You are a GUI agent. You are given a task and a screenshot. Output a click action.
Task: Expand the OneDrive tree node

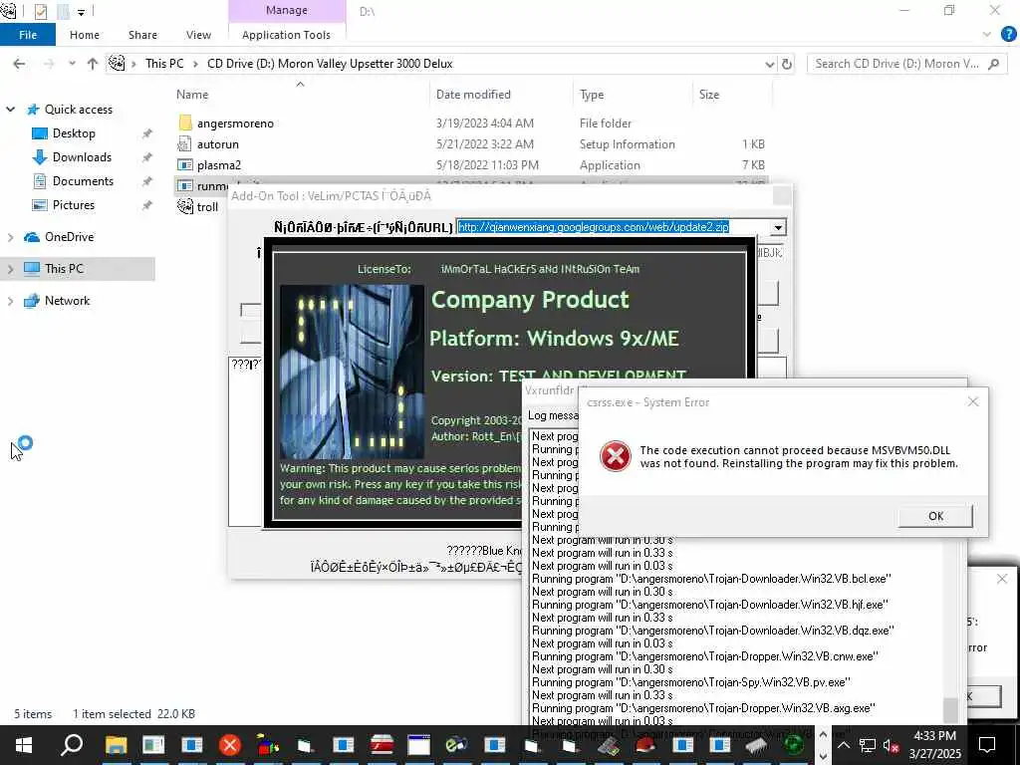pyautogui.click(x=10, y=237)
